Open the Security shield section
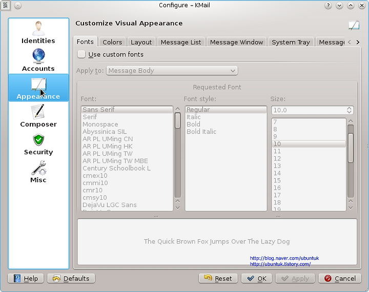Viewport: 369px width, 292px height. click(38, 144)
